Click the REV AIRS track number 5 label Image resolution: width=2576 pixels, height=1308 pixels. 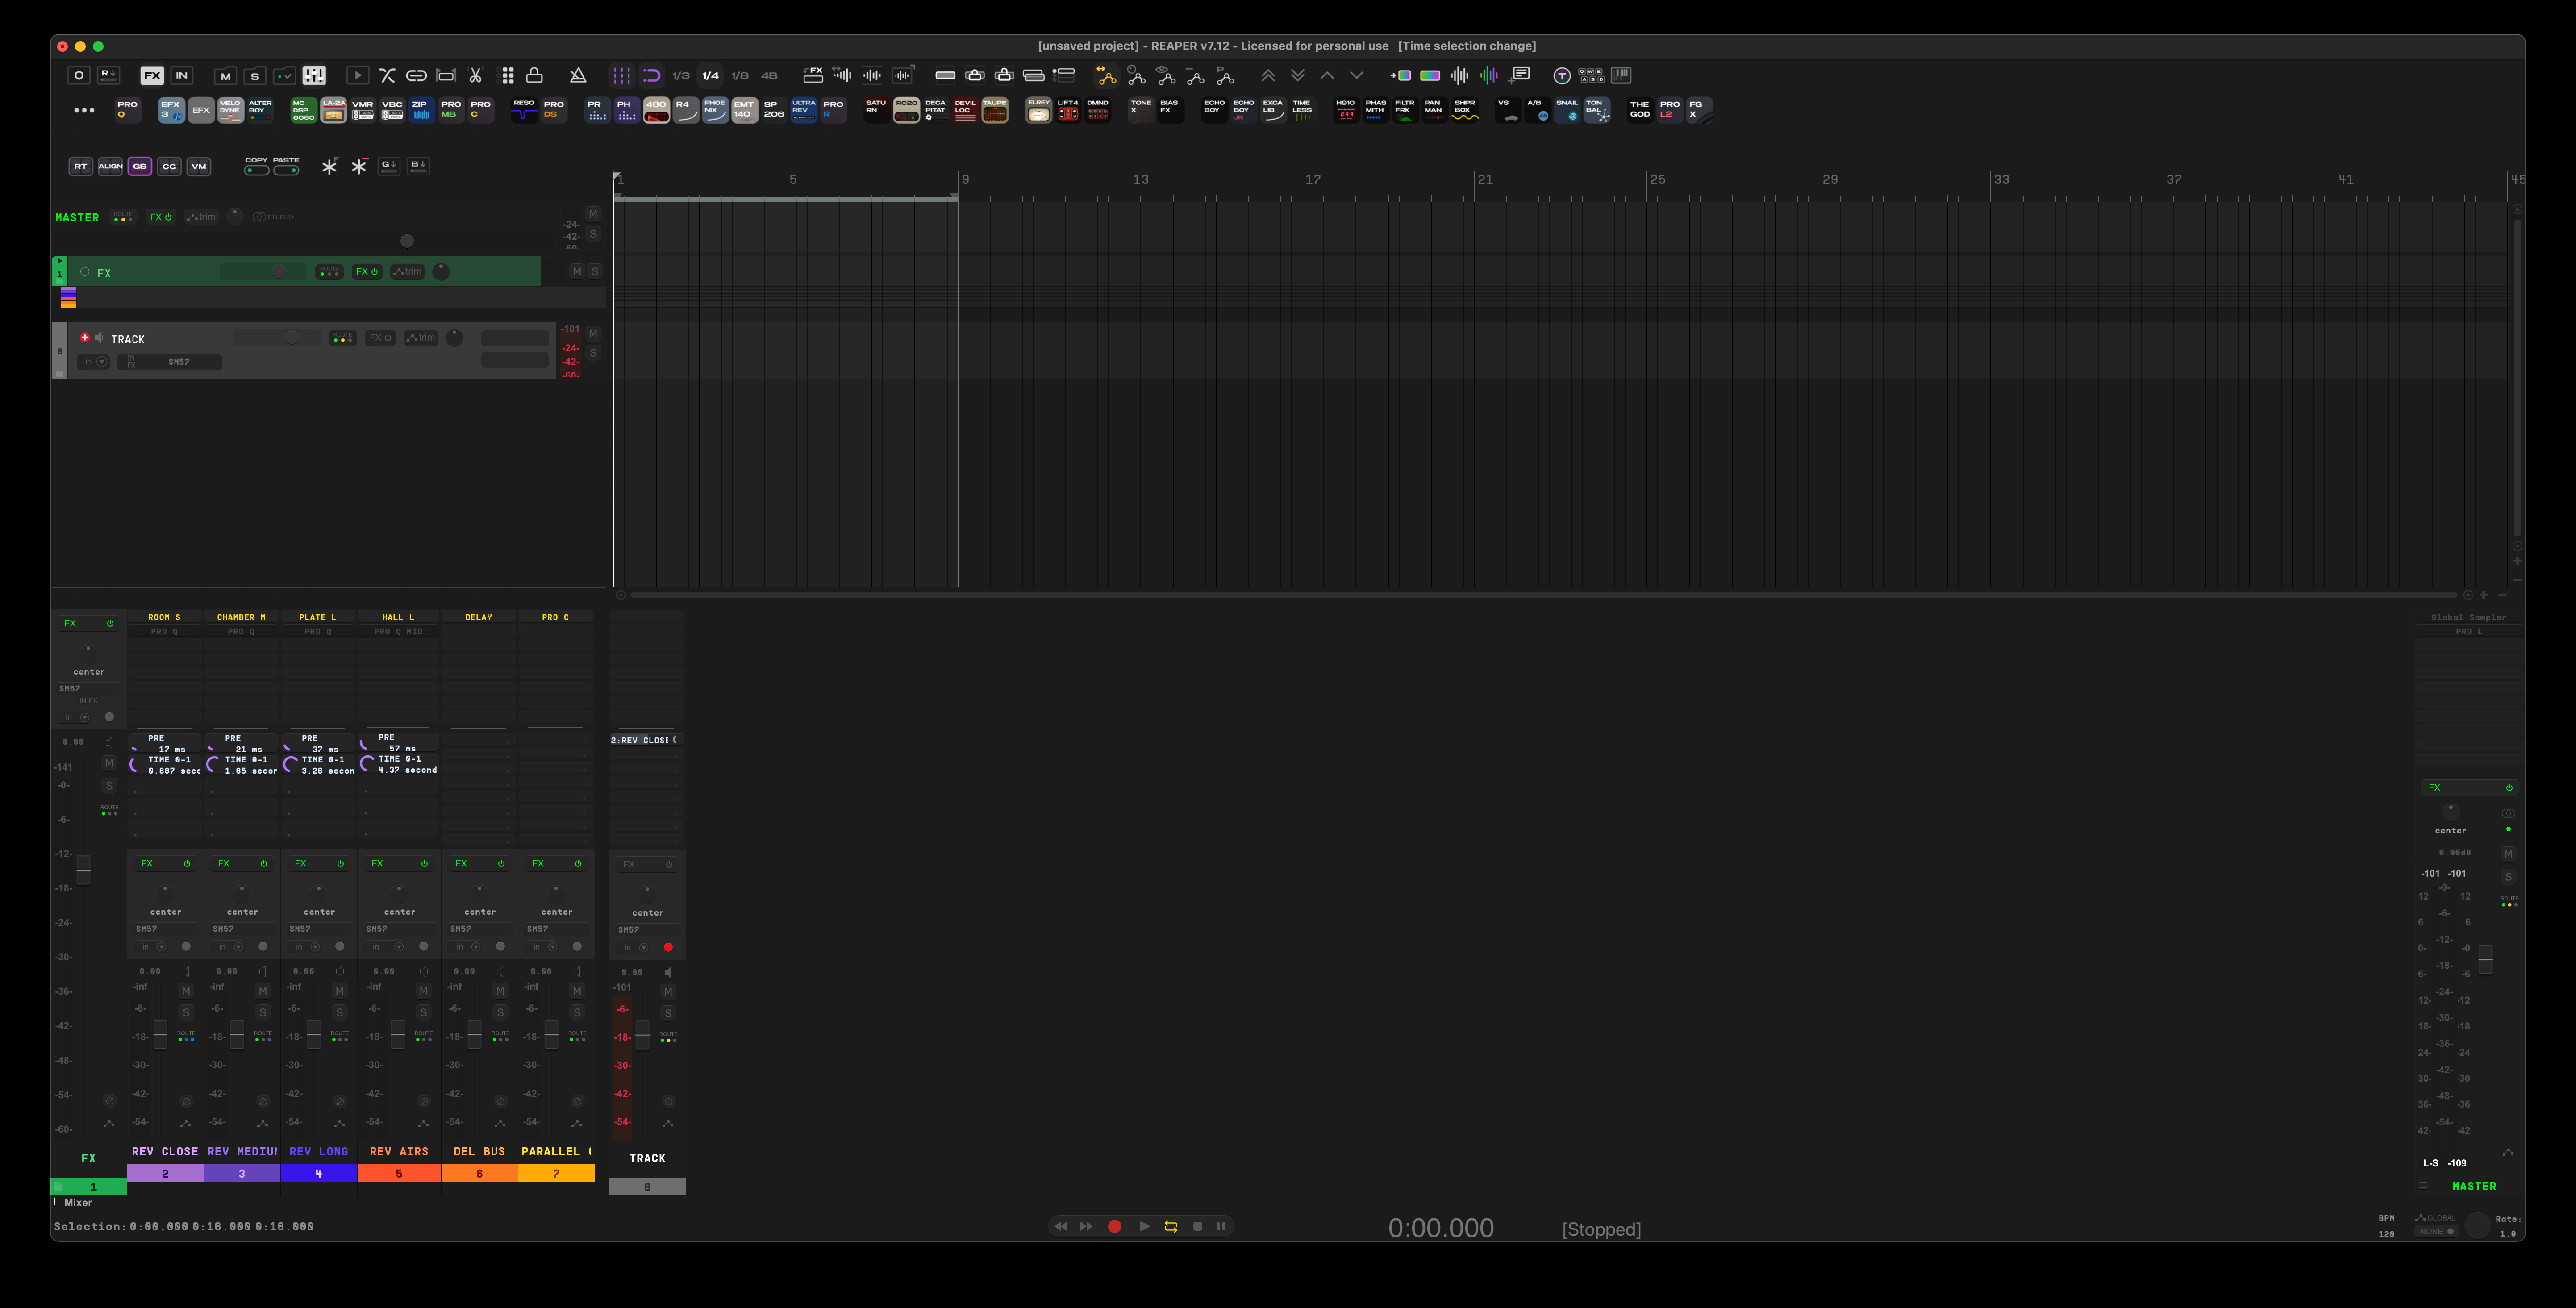(399, 1174)
